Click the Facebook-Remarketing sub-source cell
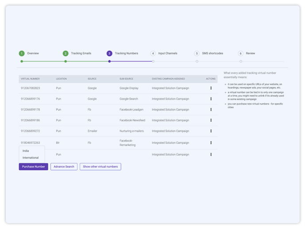 127,143
